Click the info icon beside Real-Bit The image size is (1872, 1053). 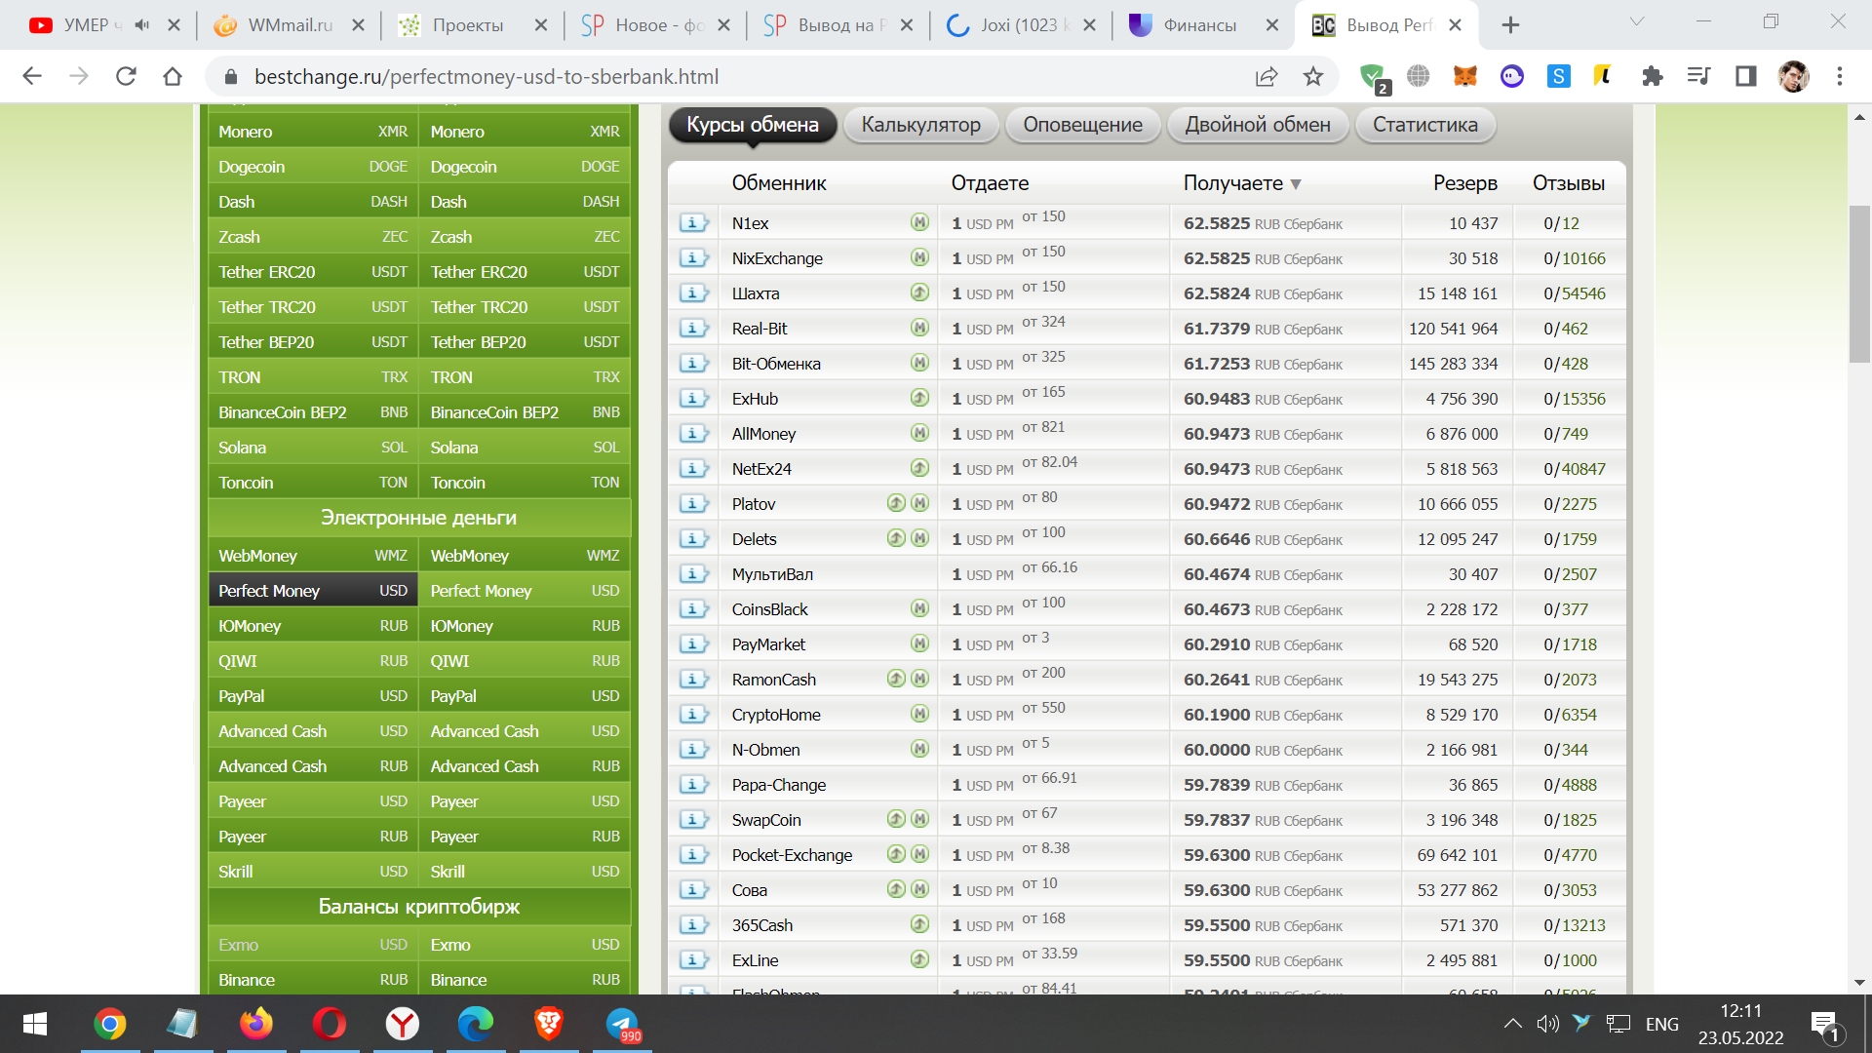click(693, 329)
